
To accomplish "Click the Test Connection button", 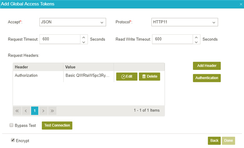I will point(57,125).
